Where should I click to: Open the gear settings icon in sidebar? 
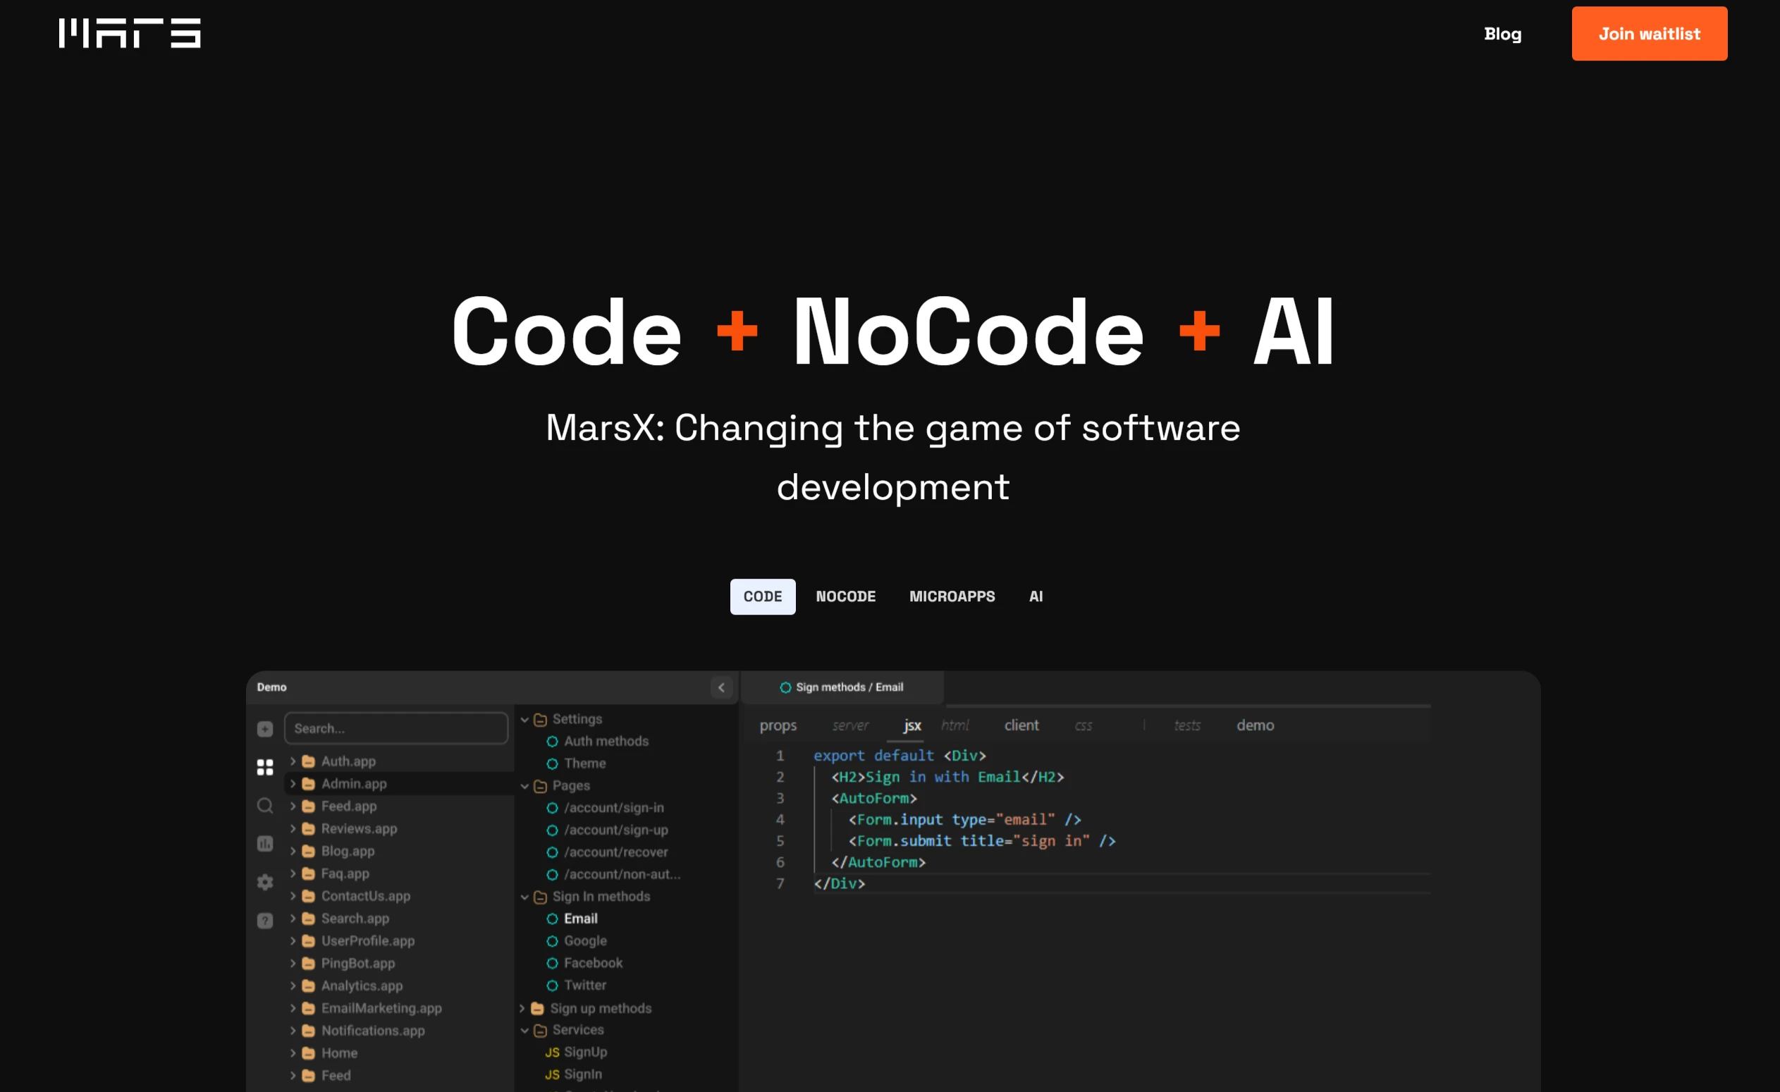coord(265,882)
